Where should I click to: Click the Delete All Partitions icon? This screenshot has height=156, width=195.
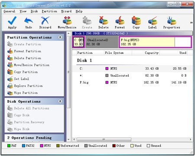(x=10, y=108)
